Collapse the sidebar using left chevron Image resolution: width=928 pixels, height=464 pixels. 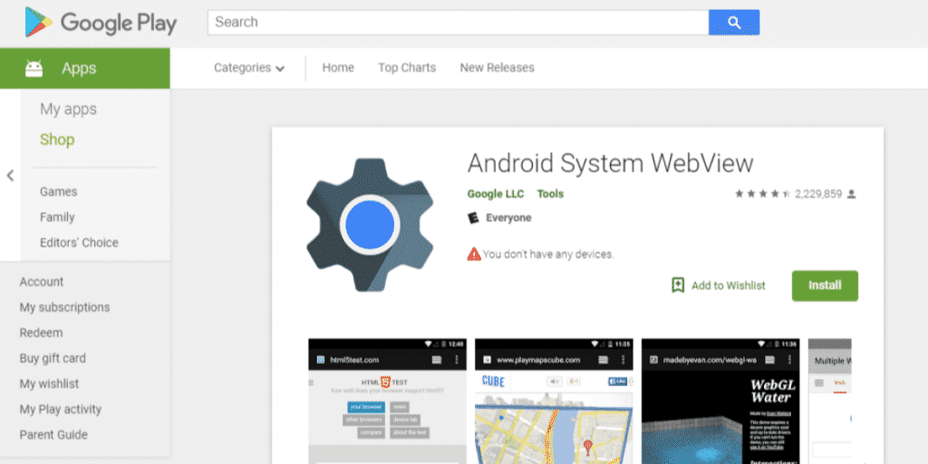[x=10, y=176]
